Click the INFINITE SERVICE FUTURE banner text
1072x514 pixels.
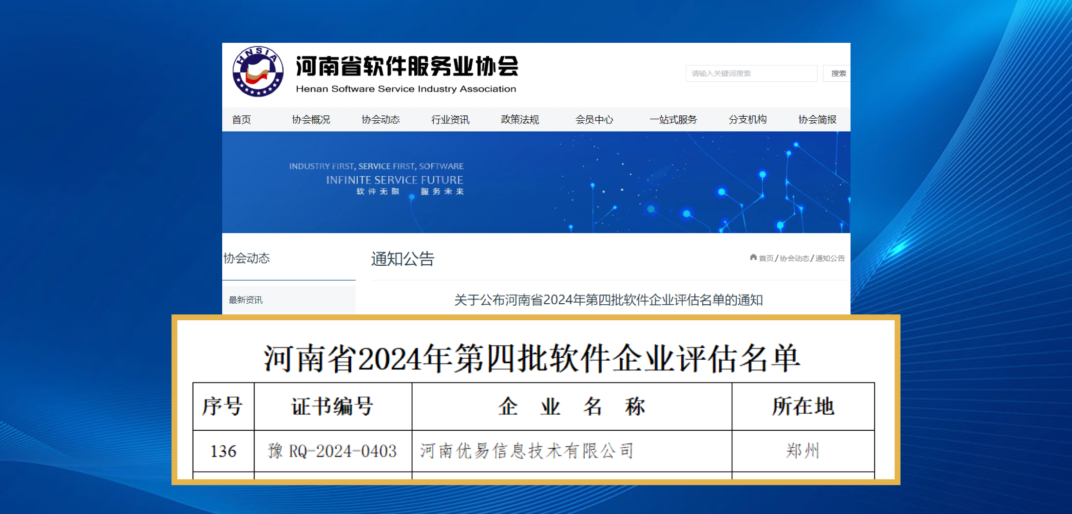395,180
